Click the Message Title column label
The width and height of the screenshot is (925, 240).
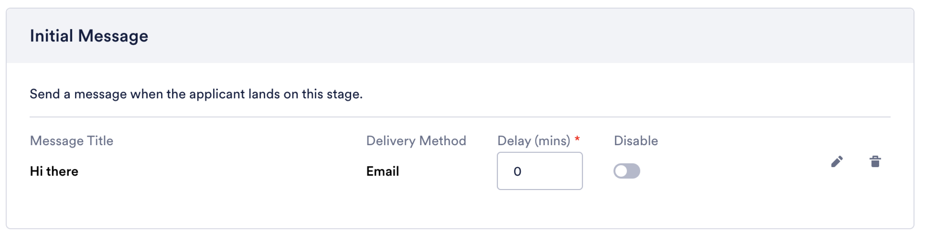(72, 141)
